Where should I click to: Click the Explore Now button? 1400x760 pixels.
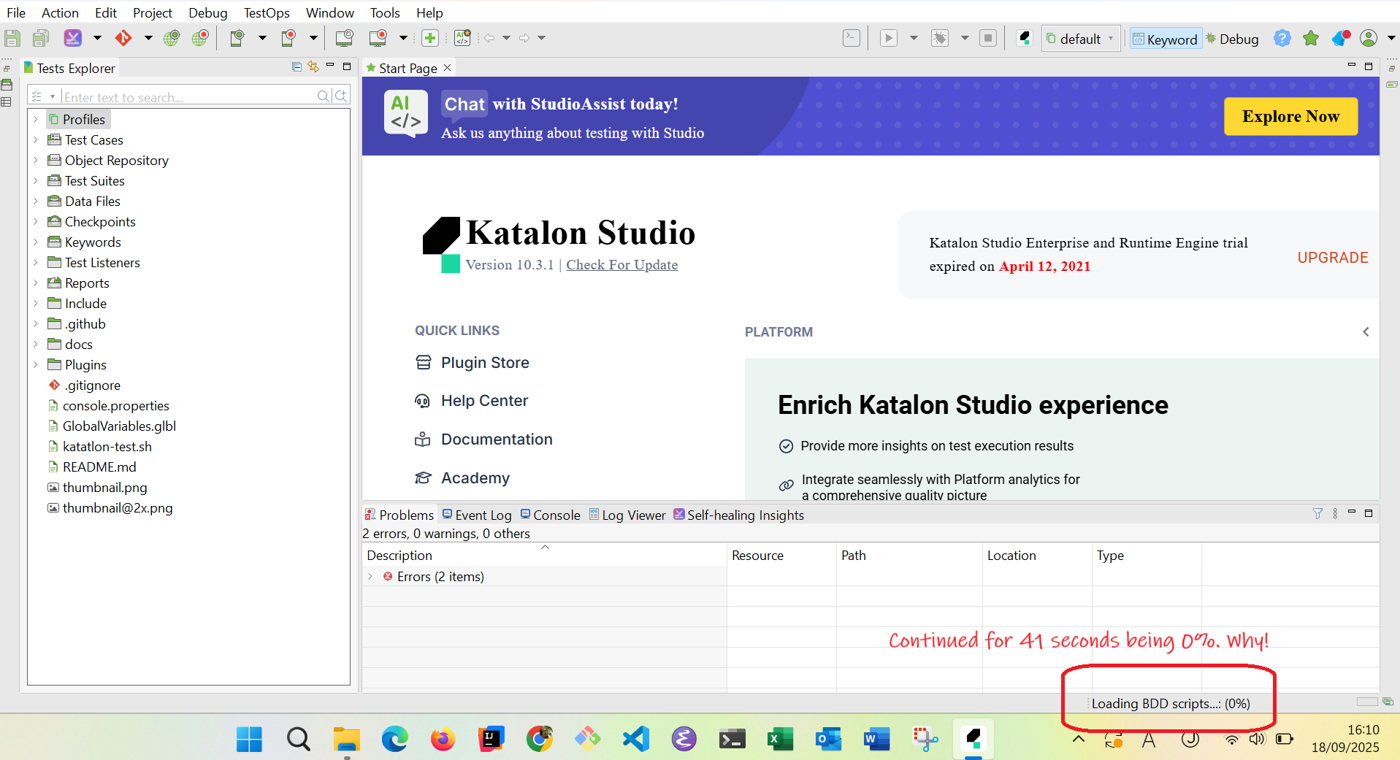pos(1290,116)
